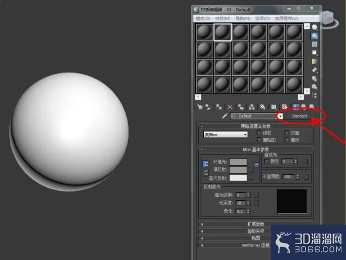Open the 环境光 ambient color swatch
Image resolution: width=346 pixels, height=260 pixels.
click(x=238, y=162)
